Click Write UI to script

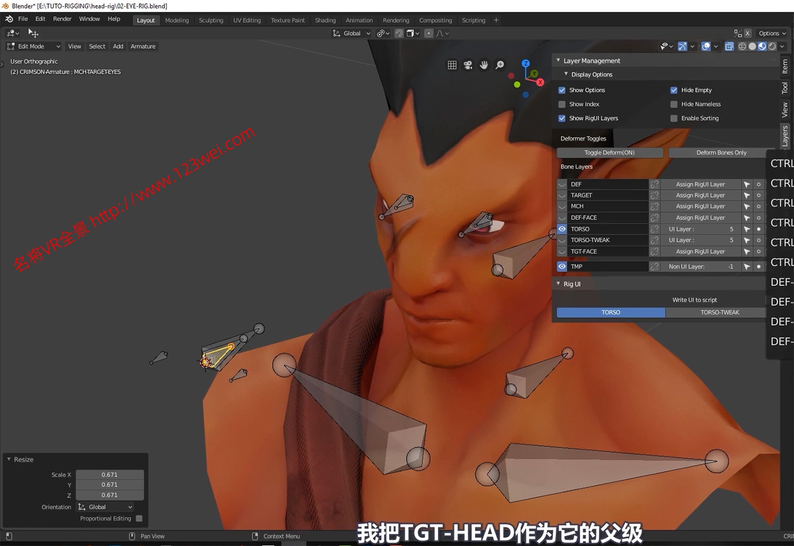click(694, 300)
